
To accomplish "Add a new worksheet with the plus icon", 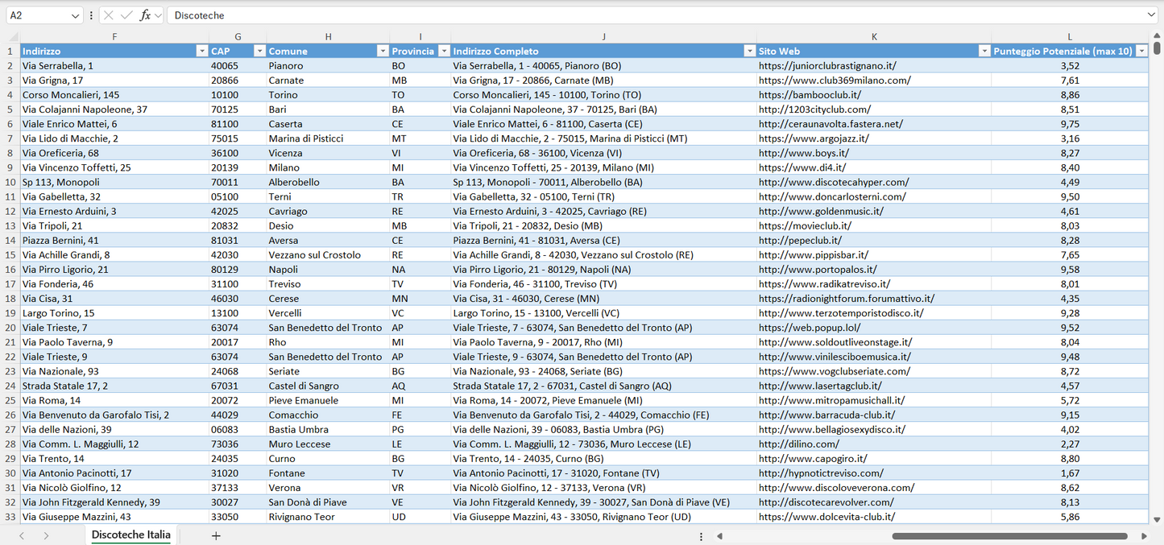I will click(215, 535).
